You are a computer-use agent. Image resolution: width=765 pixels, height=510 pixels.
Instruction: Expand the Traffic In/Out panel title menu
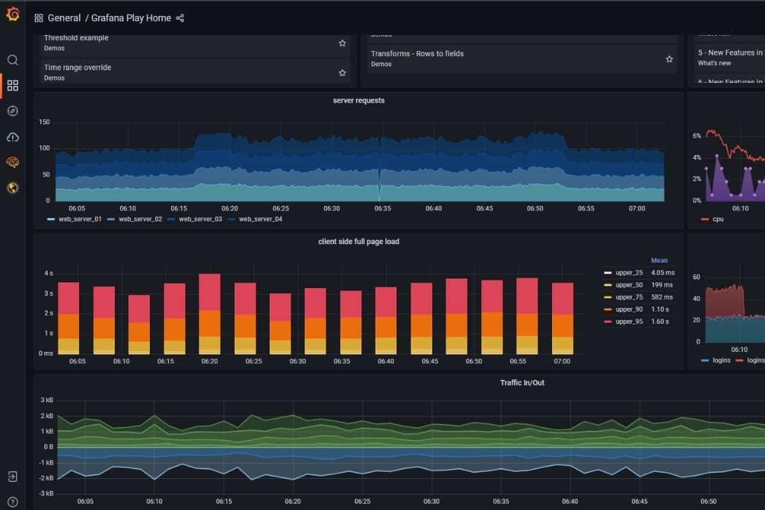[x=522, y=383]
